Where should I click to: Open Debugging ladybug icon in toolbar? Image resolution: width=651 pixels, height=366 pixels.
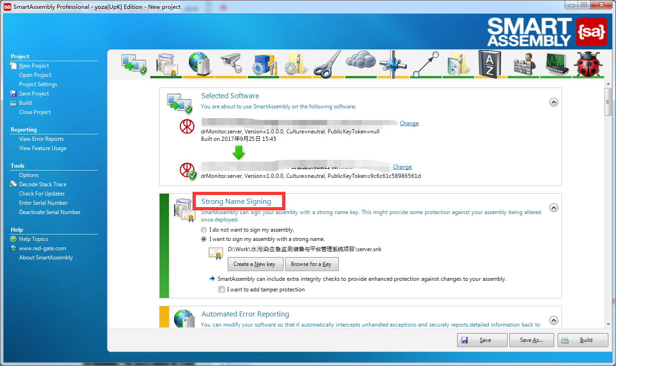588,64
